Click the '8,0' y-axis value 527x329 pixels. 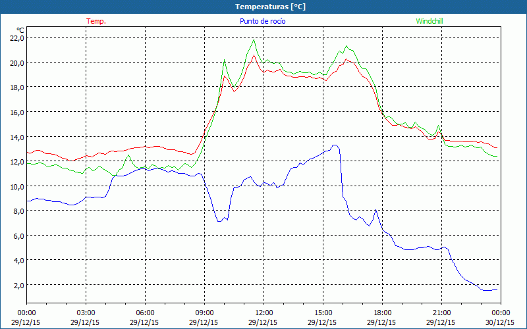(x=19, y=211)
